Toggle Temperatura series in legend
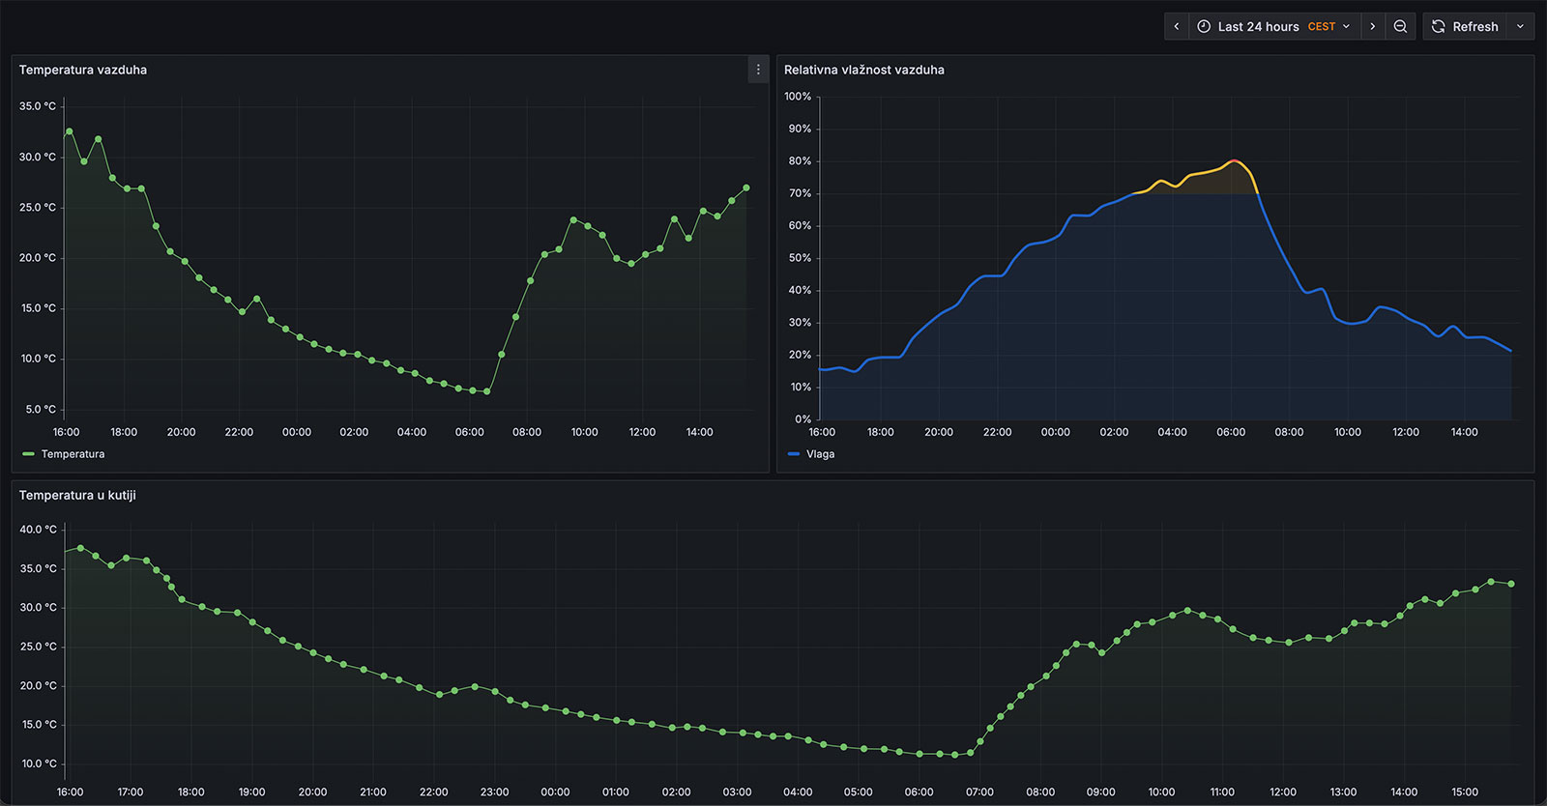This screenshot has width=1547, height=806. [x=73, y=454]
